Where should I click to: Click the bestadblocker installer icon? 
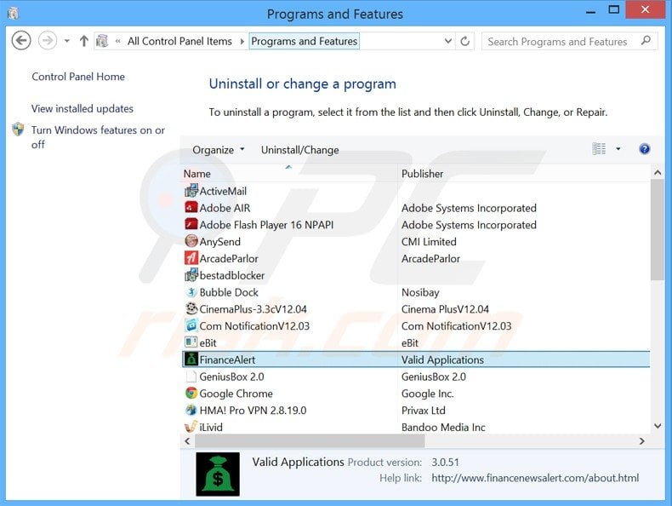191,275
